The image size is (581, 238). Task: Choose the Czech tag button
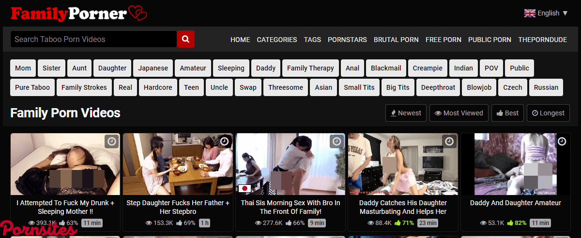(512, 87)
